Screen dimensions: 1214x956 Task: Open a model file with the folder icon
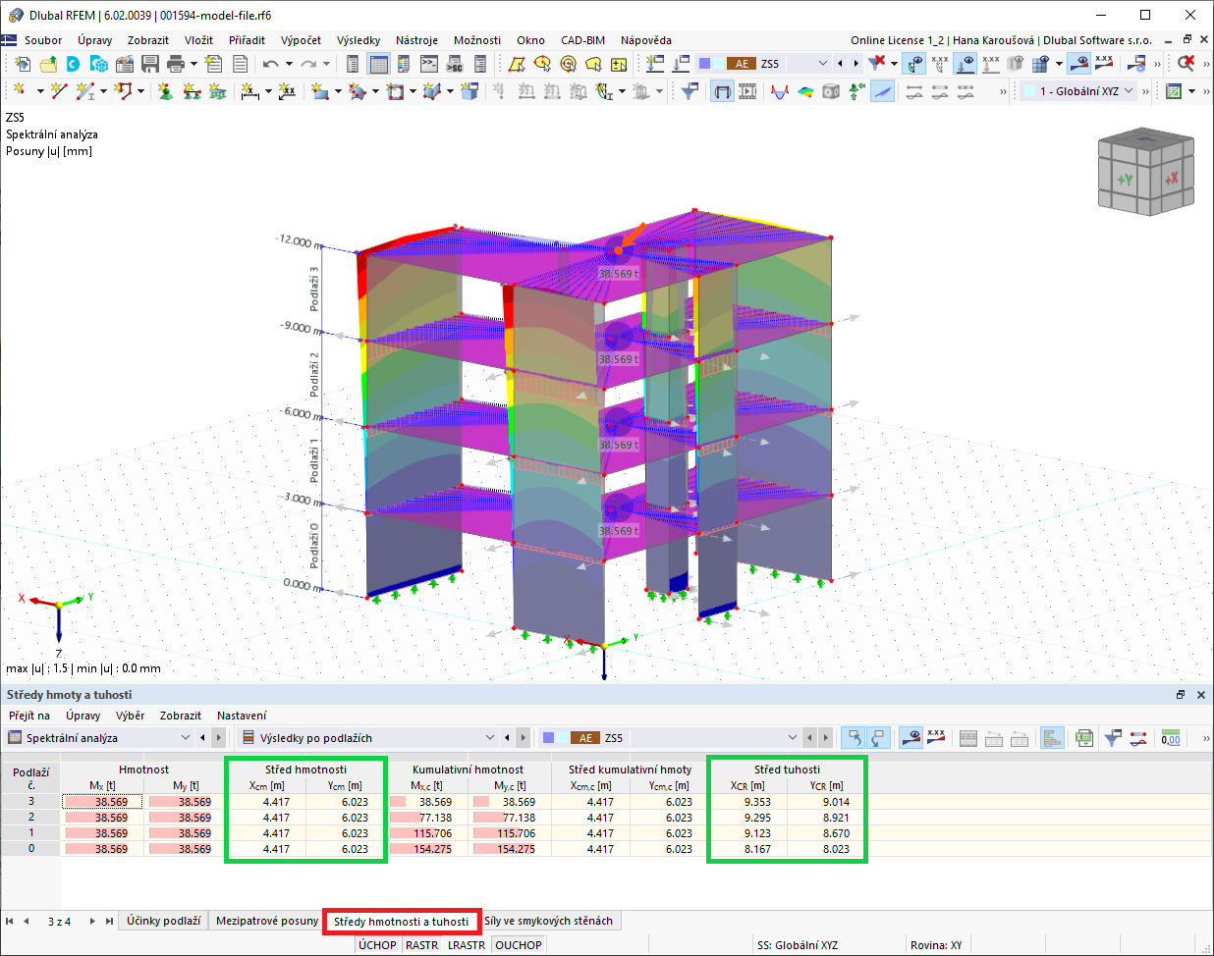[x=48, y=64]
